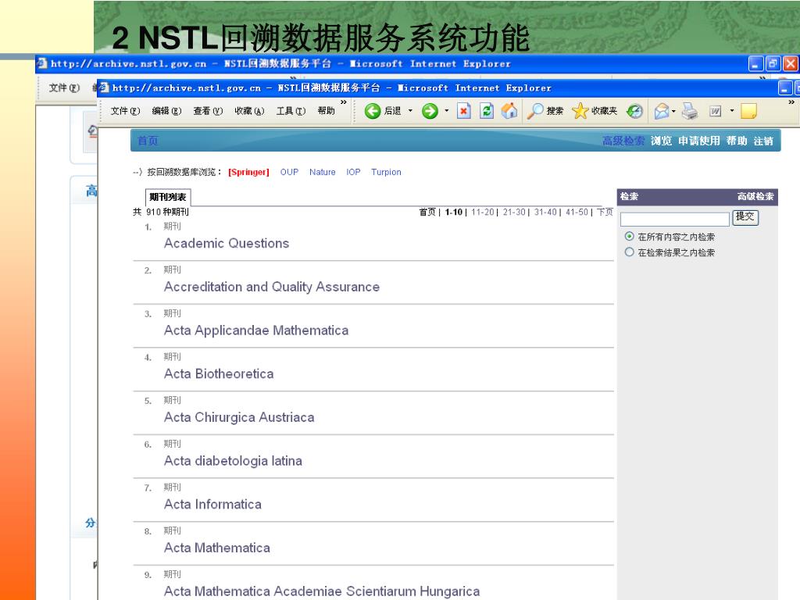Image resolution: width=800 pixels, height=600 pixels.
Task: Select search within all content radio button
Action: coord(630,236)
